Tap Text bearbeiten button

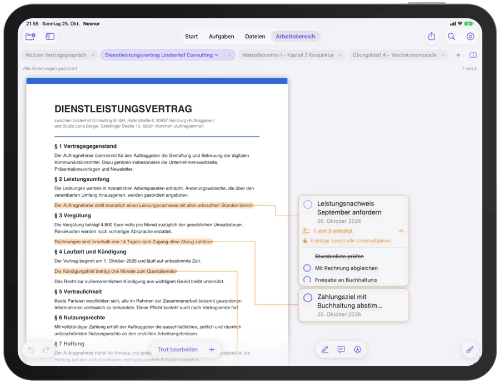coord(178,350)
